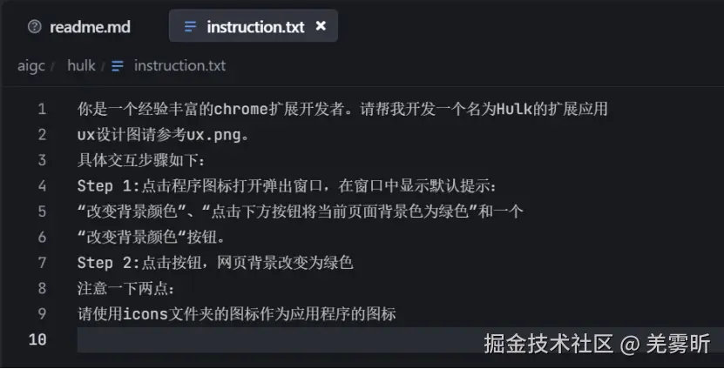Select line number 2 in gutter

coord(41,135)
